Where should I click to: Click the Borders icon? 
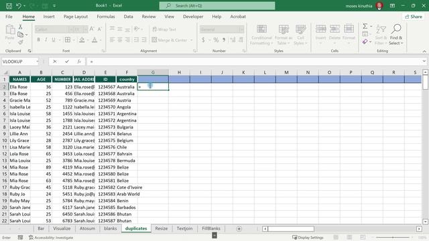click(67, 40)
